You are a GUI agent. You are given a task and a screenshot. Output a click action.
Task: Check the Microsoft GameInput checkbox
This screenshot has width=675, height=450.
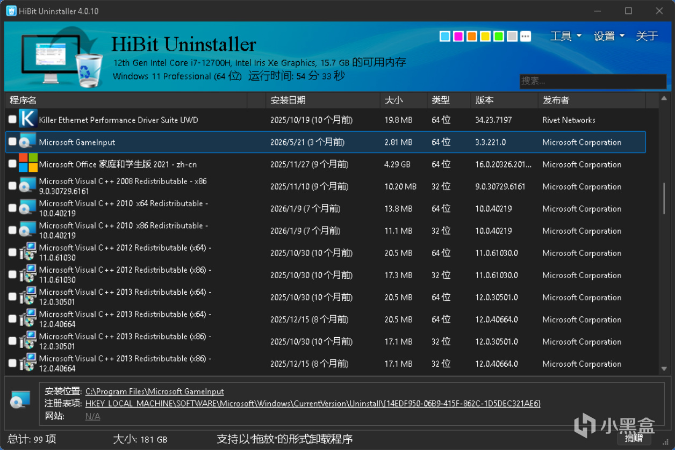(12, 142)
